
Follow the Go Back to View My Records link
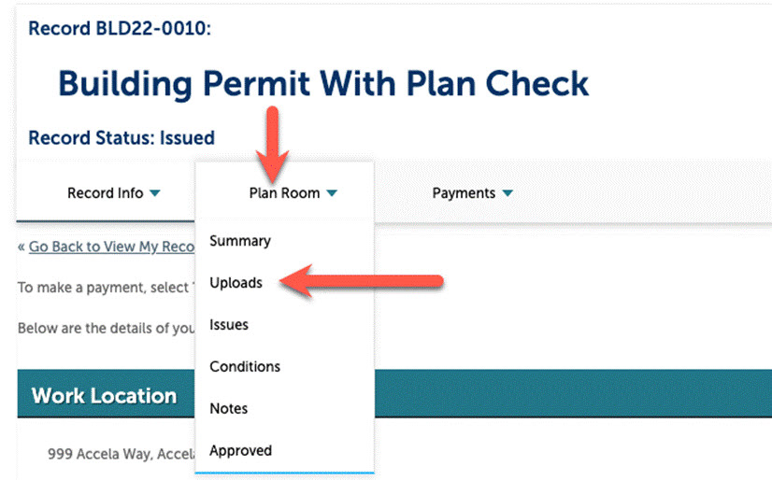click(110, 247)
